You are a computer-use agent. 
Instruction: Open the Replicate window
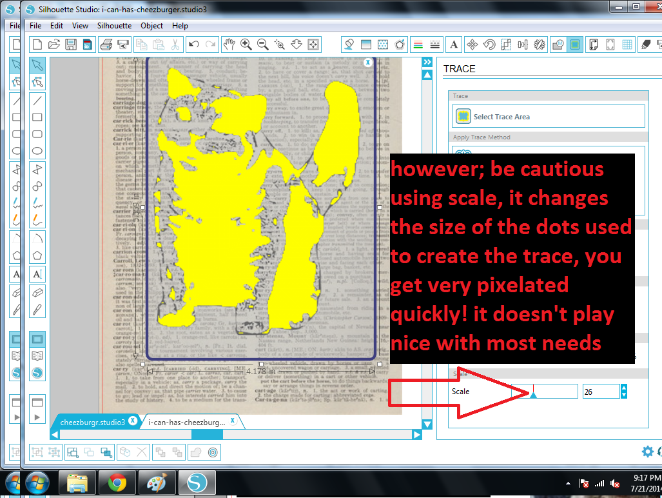click(x=540, y=45)
